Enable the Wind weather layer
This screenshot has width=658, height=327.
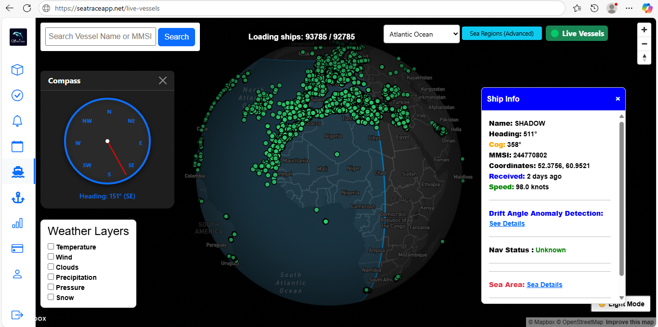(51, 257)
